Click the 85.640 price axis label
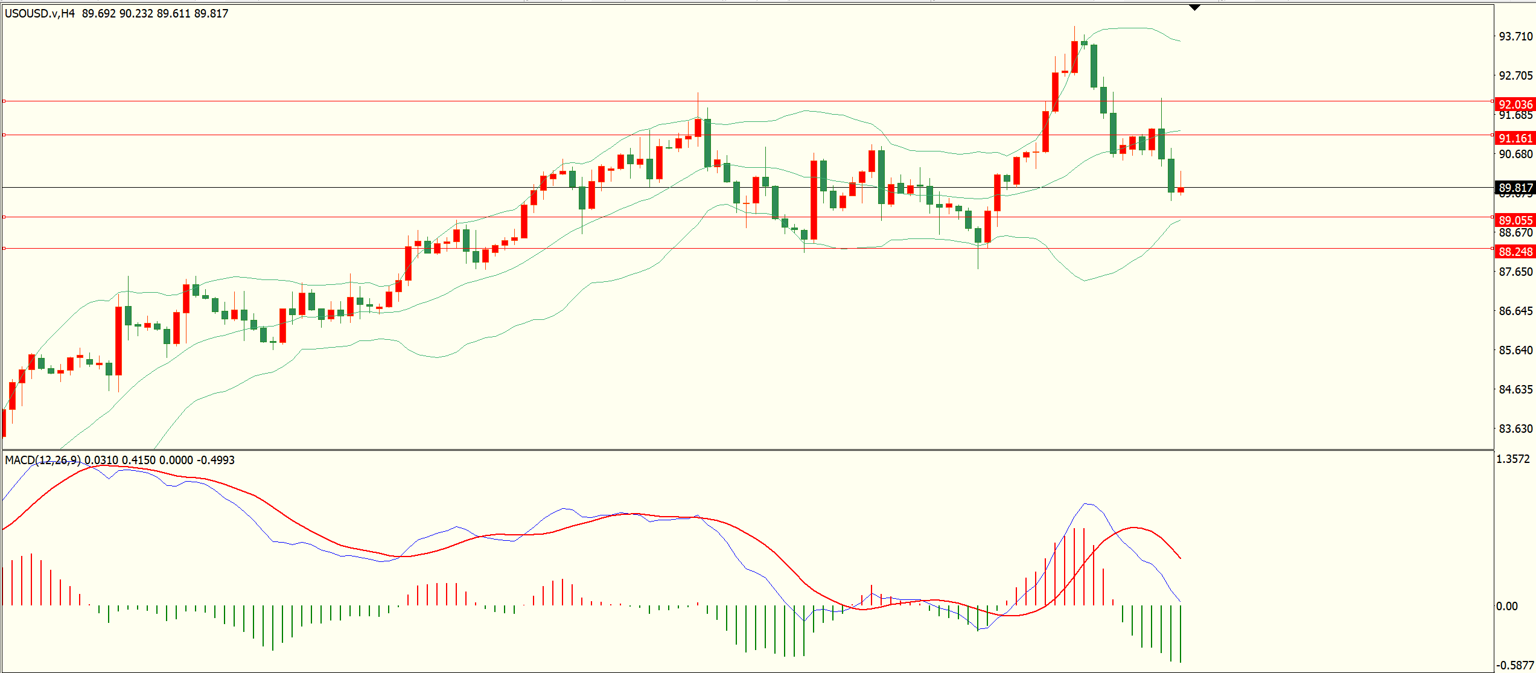 click(1515, 350)
